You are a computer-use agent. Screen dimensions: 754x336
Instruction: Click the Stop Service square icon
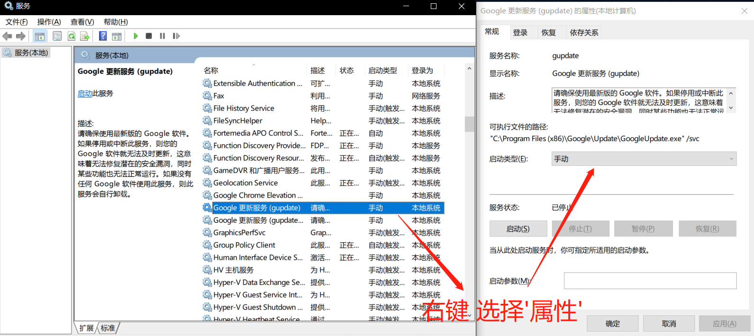click(x=149, y=36)
